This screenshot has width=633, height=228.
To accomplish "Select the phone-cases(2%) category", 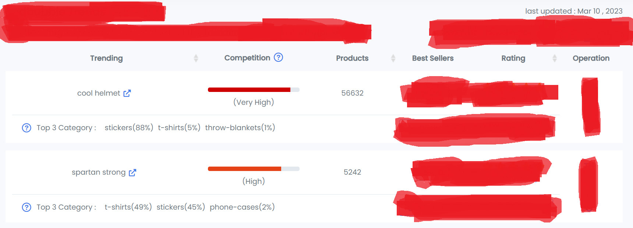I will (242, 207).
